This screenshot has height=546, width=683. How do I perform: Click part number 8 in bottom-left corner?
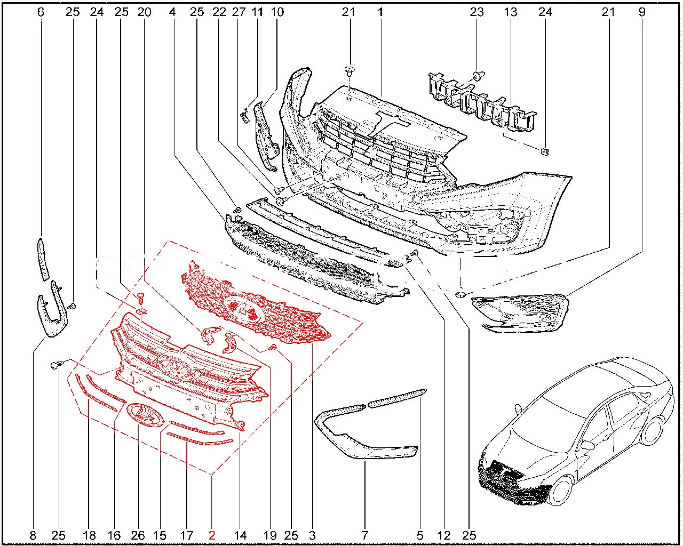33,535
